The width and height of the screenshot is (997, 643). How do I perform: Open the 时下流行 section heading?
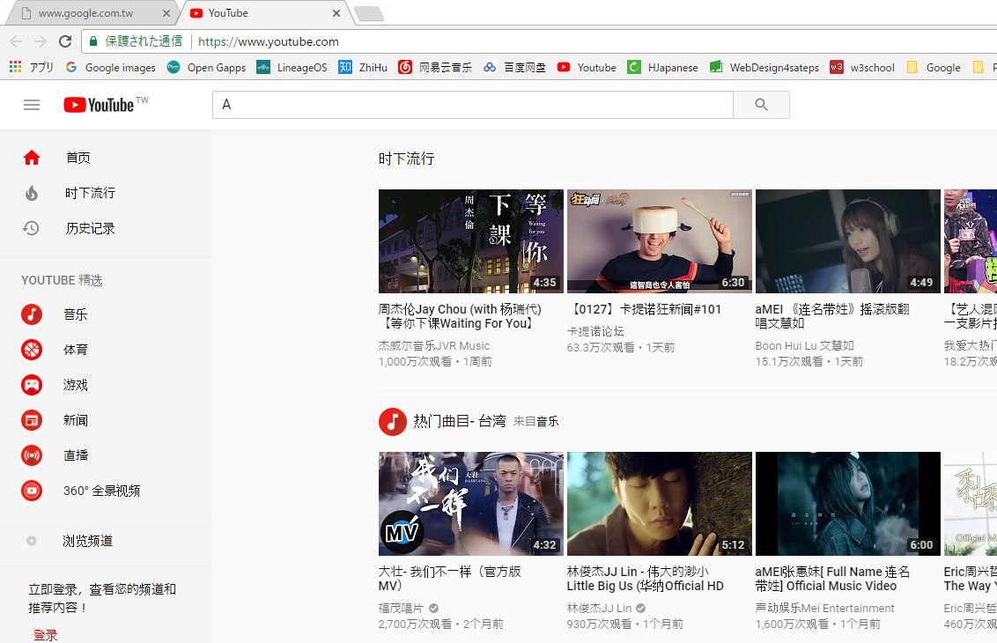(x=406, y=159)
